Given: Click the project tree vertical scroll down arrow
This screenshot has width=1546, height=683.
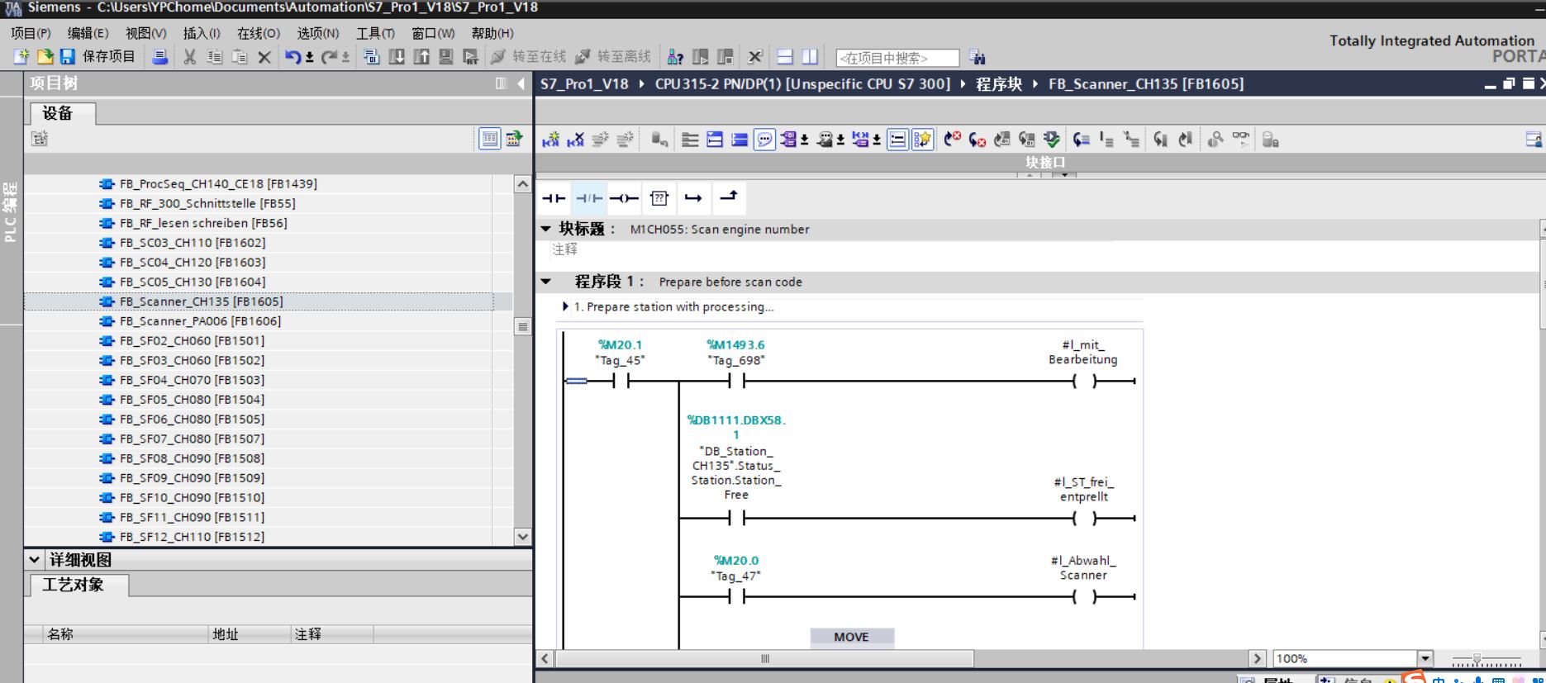Looking at the screenshot, I should pos(522,537).
